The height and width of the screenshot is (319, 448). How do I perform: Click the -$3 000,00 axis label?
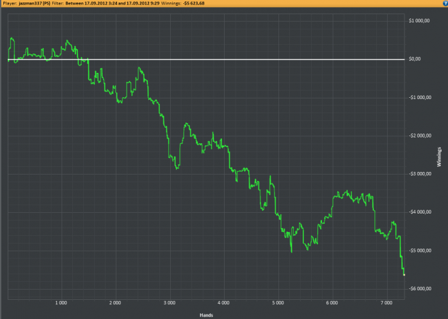[419, 174]
